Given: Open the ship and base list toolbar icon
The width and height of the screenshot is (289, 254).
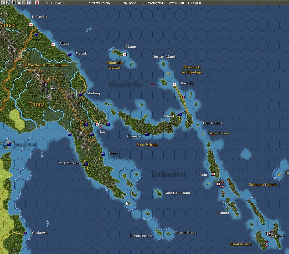Looking at the screenshot, I should [3, 2].
